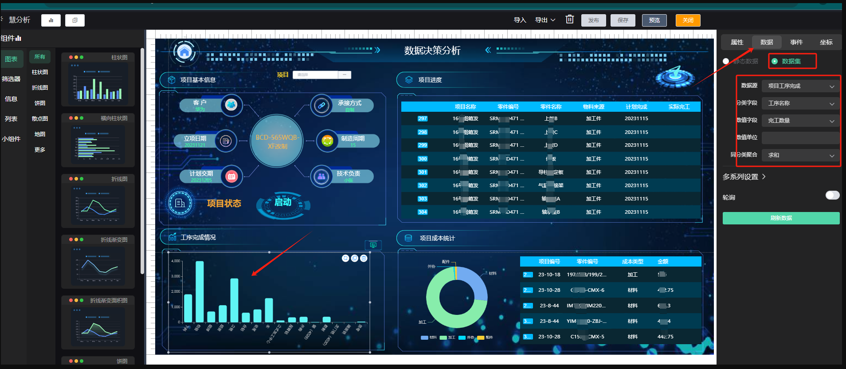846x369 pixels.
Task: Click the monitor chart icon near 工序完成情况 panel
Action: 373,245
